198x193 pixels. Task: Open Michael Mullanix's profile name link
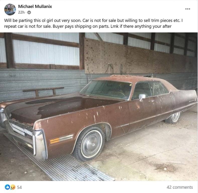coord(35,7)
